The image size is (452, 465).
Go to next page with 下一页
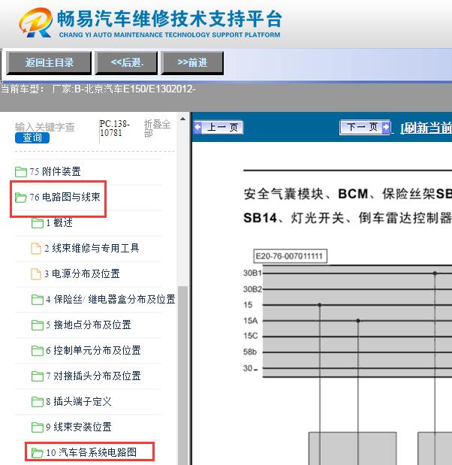(365, 127)
